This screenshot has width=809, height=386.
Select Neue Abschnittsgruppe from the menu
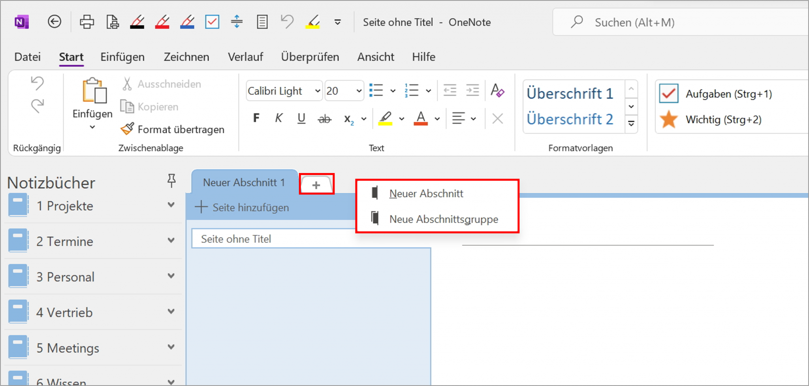(444, 219)
